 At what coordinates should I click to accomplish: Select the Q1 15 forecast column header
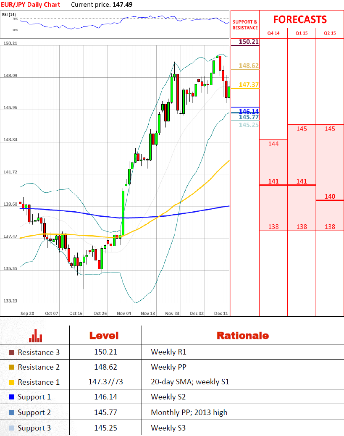click(x=302, y=33)
